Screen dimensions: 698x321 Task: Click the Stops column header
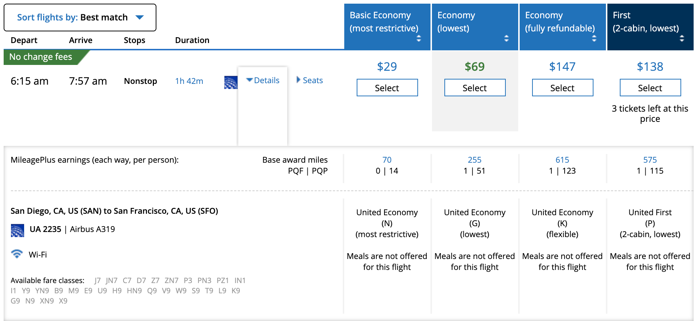(134, 40)
